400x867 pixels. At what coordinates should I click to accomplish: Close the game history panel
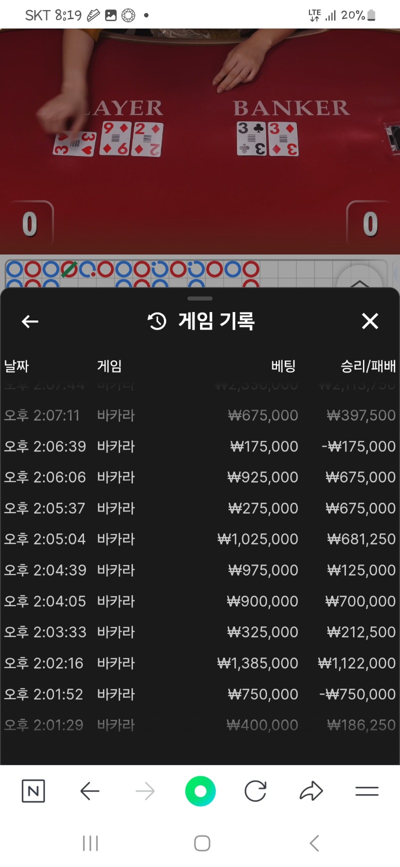pos(370,321)
